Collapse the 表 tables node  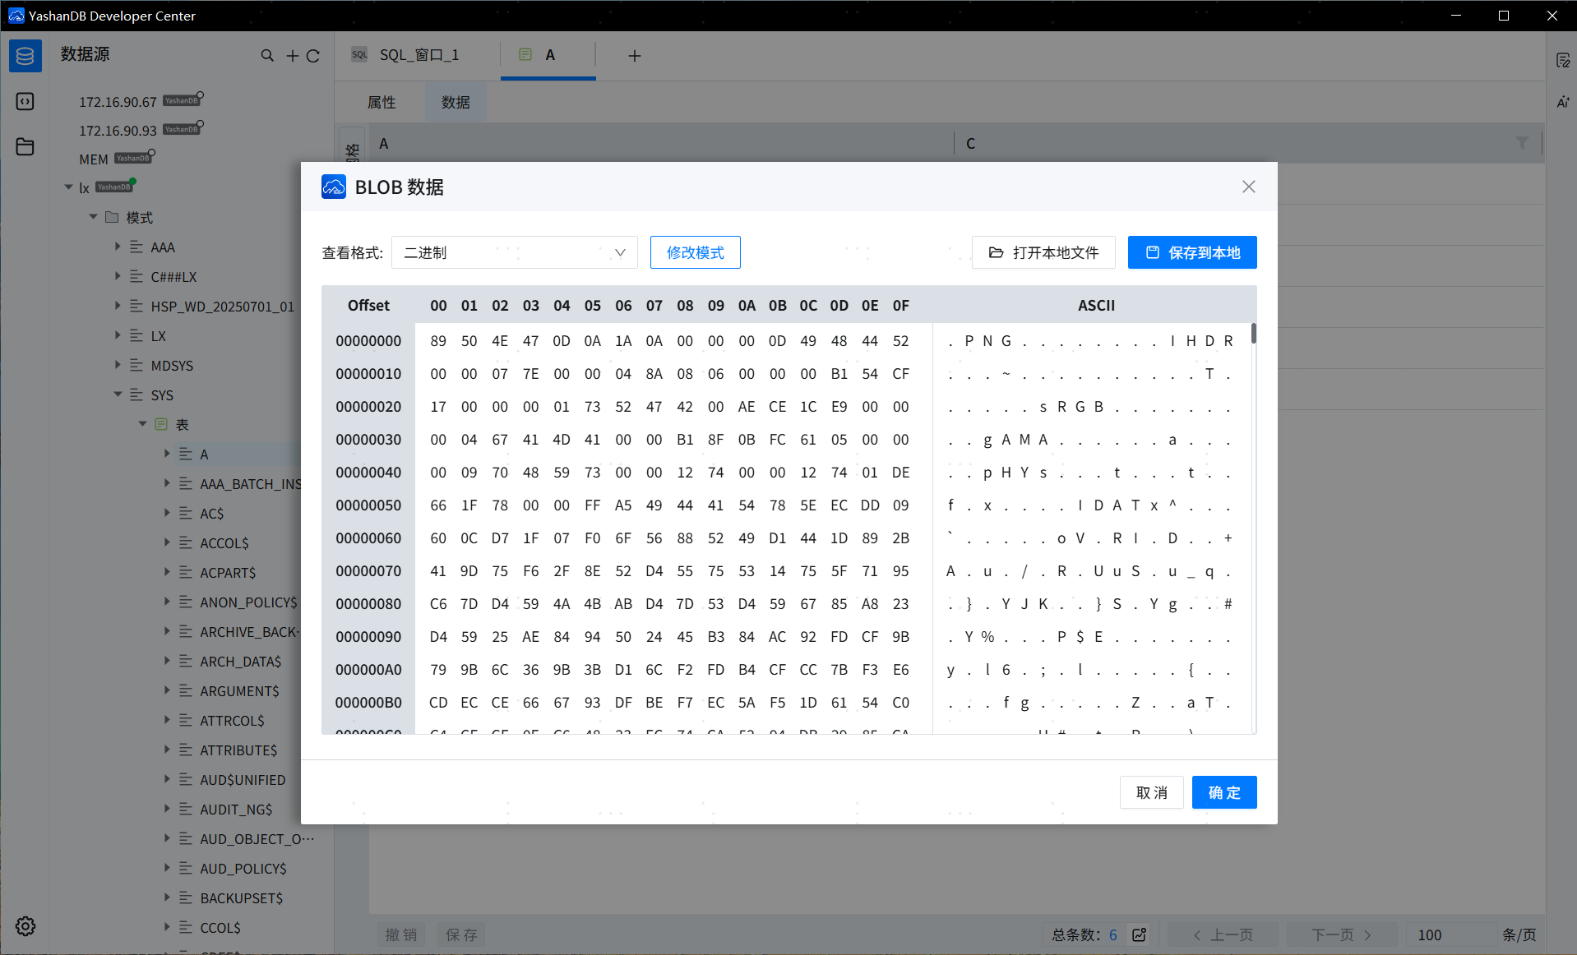coord(142,424)
